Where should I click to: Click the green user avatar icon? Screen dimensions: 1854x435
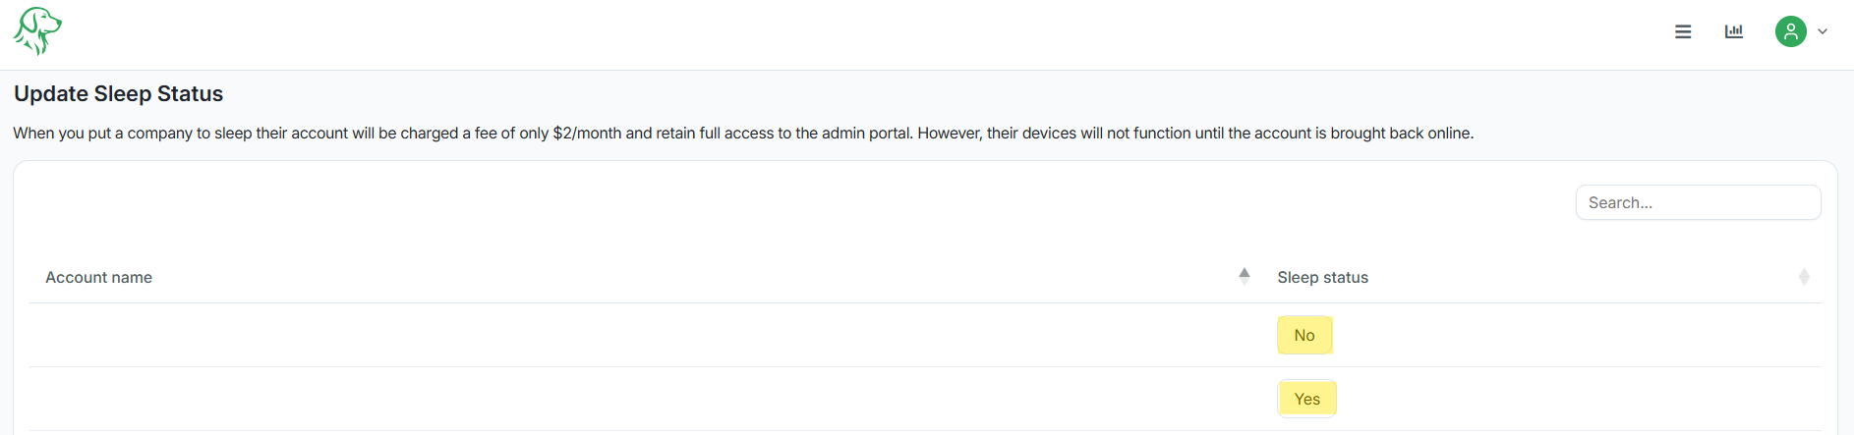[x=1790, y=31]
